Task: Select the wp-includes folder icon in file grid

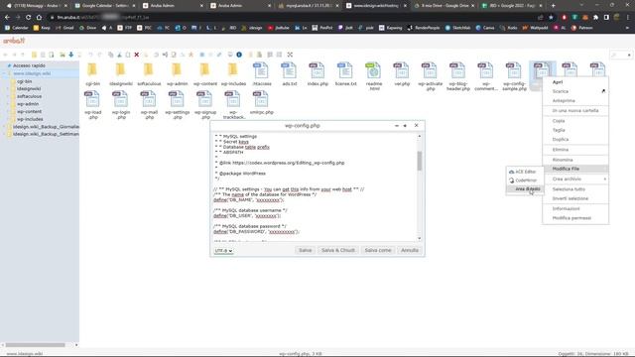Action: point(233,70)
